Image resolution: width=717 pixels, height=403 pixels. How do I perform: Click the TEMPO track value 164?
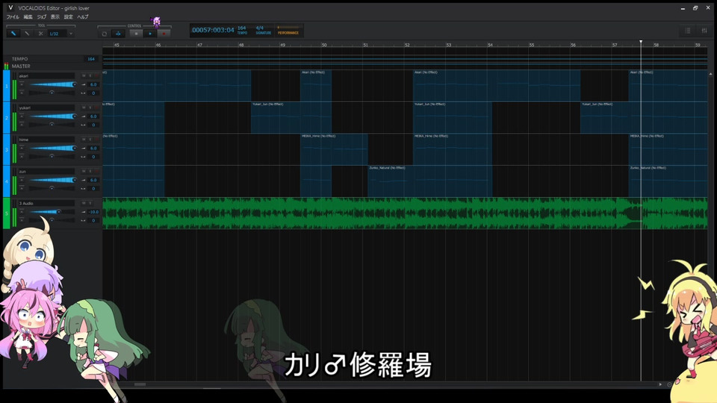click(91, 59)
